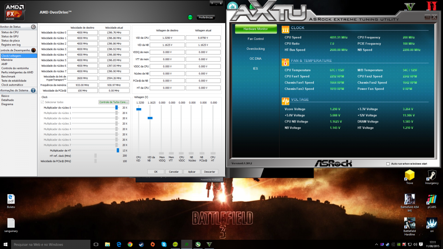Click the Velocidade do núcleo 0 target field
The image size is (443, 249).
pyautogui.click(x=83, y=32)
